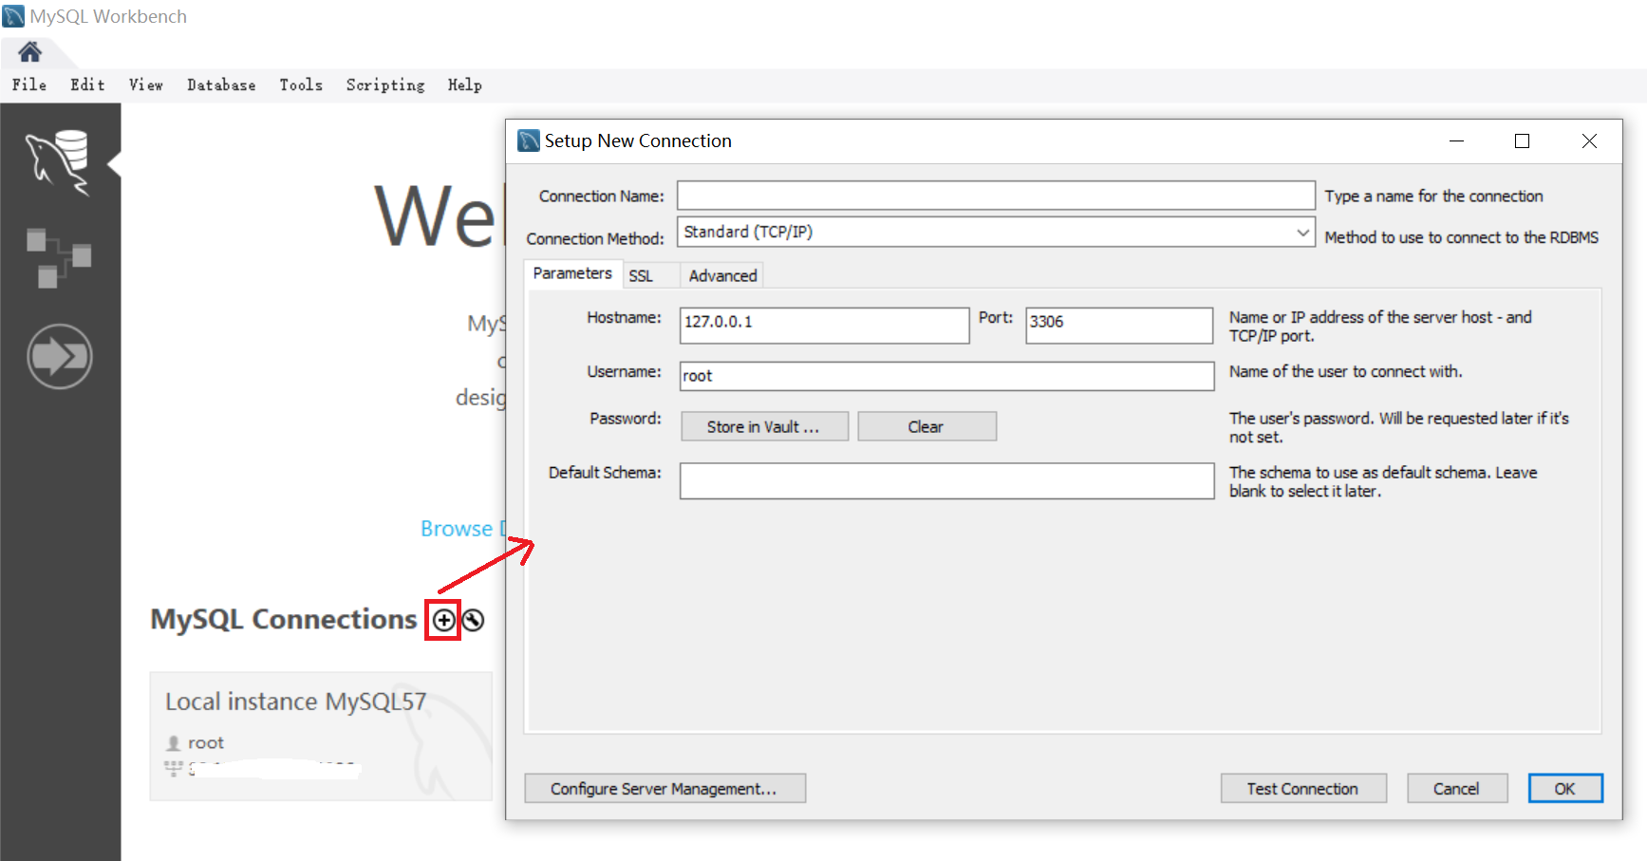Open the File menu
This screenshot has height=861, width=1647.
coord(29,85)
